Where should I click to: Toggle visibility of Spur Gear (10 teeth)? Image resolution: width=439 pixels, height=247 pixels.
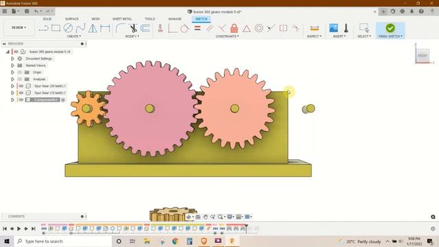click(x=21, y=93)
